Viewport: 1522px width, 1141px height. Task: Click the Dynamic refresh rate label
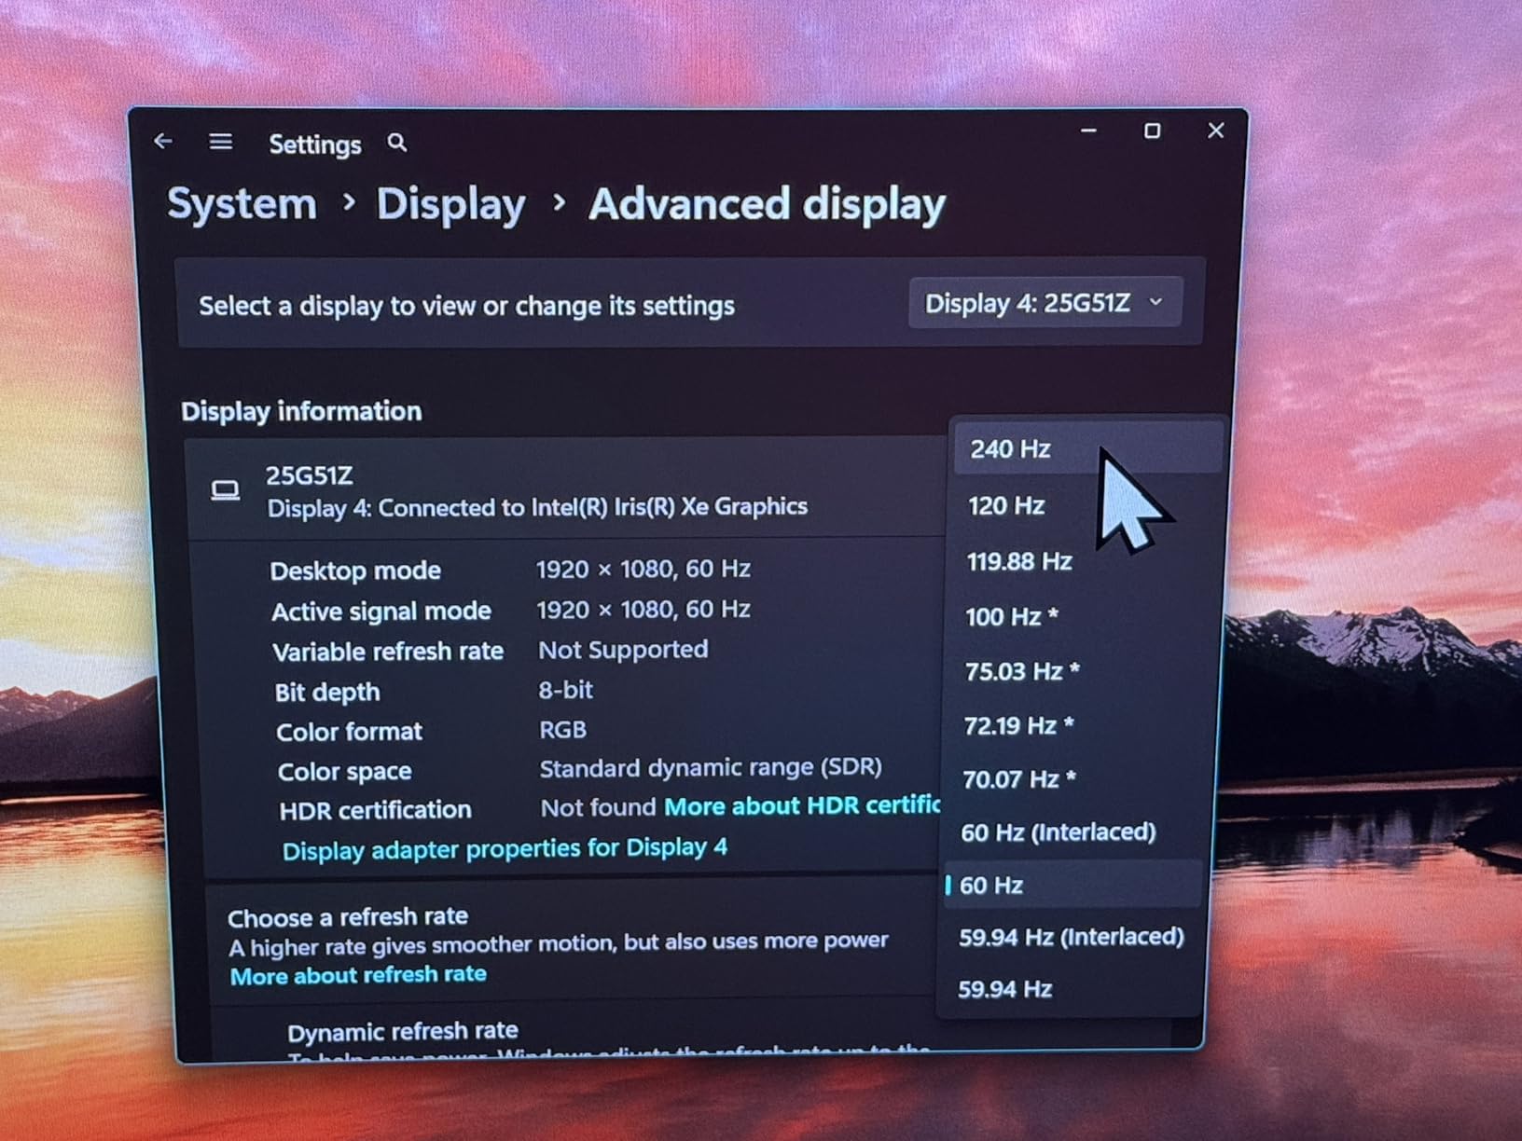(403, 1031)
